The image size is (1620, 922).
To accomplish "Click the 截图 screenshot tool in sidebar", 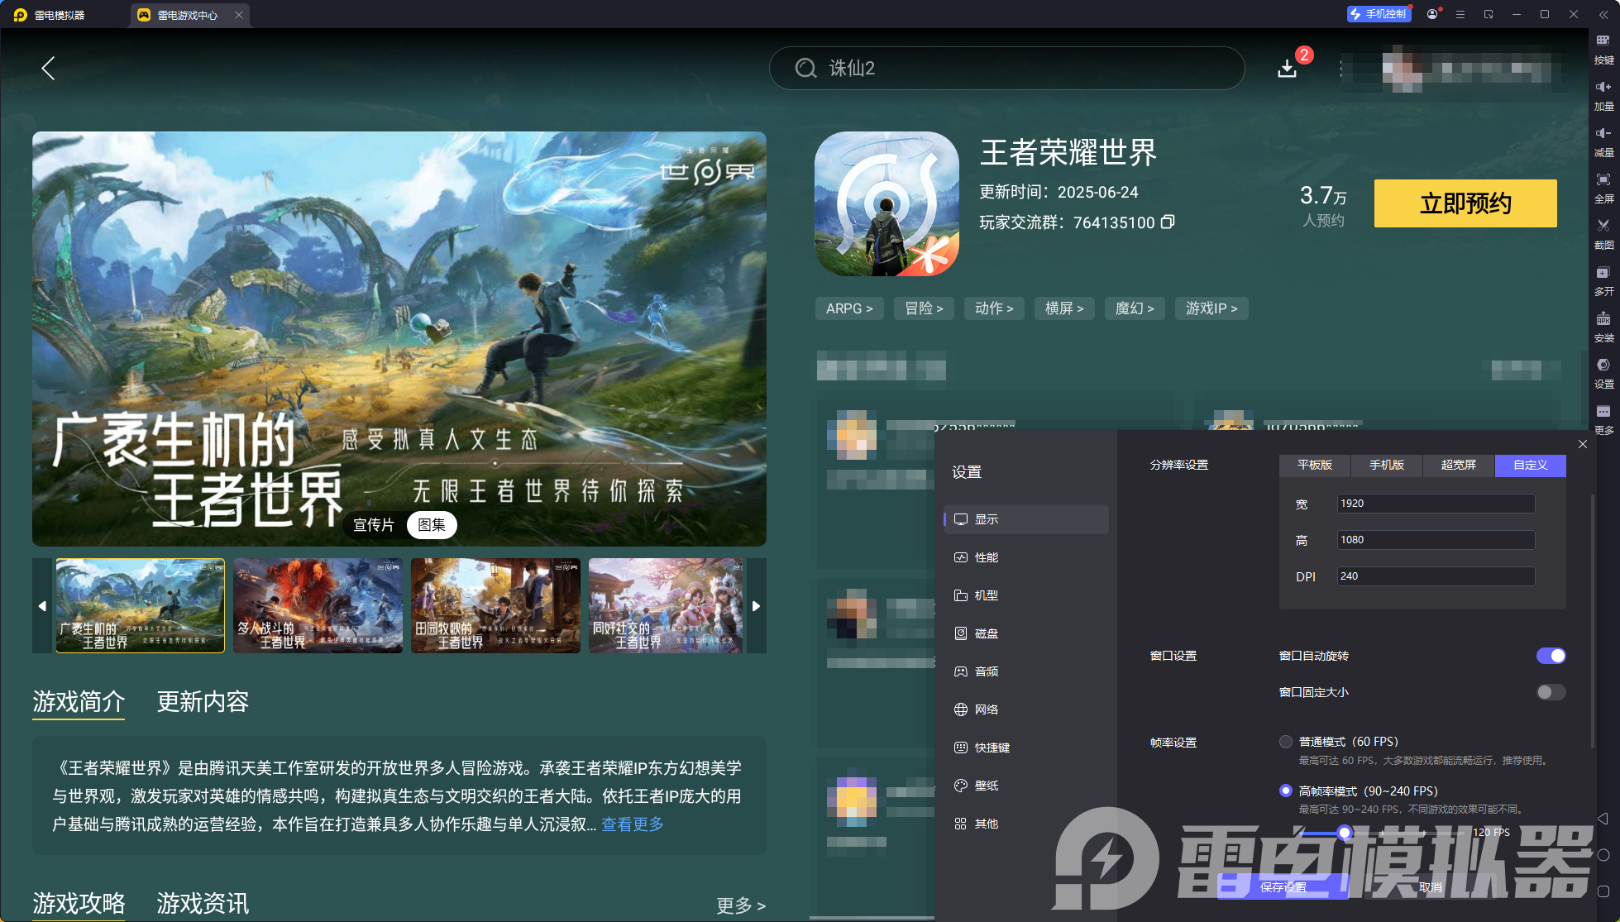I will click(x=1603, y=234).
